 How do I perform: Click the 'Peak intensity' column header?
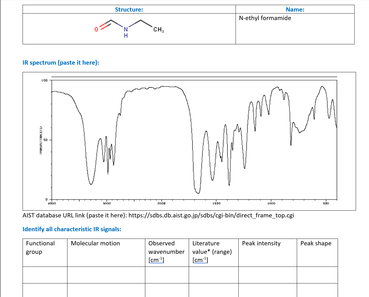coord(261,243)
